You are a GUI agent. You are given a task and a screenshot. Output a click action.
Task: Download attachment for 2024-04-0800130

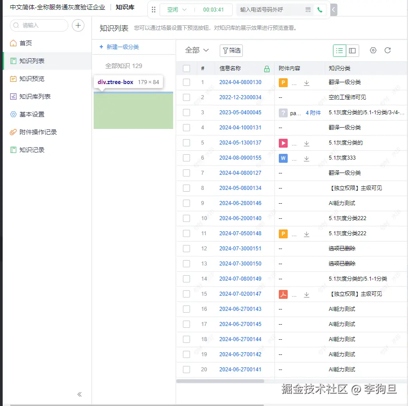pos(306,83)
